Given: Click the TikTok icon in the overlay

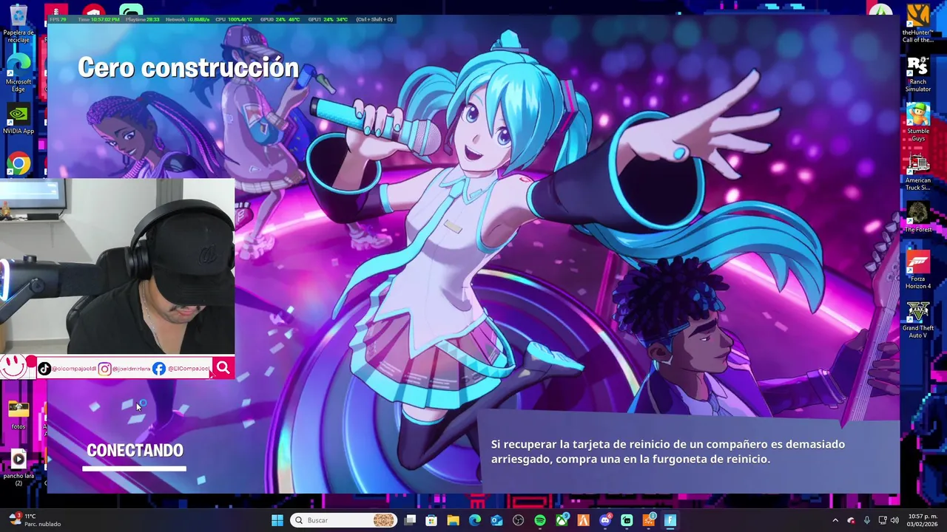Looking at the screenshot, I should [44, 369].
